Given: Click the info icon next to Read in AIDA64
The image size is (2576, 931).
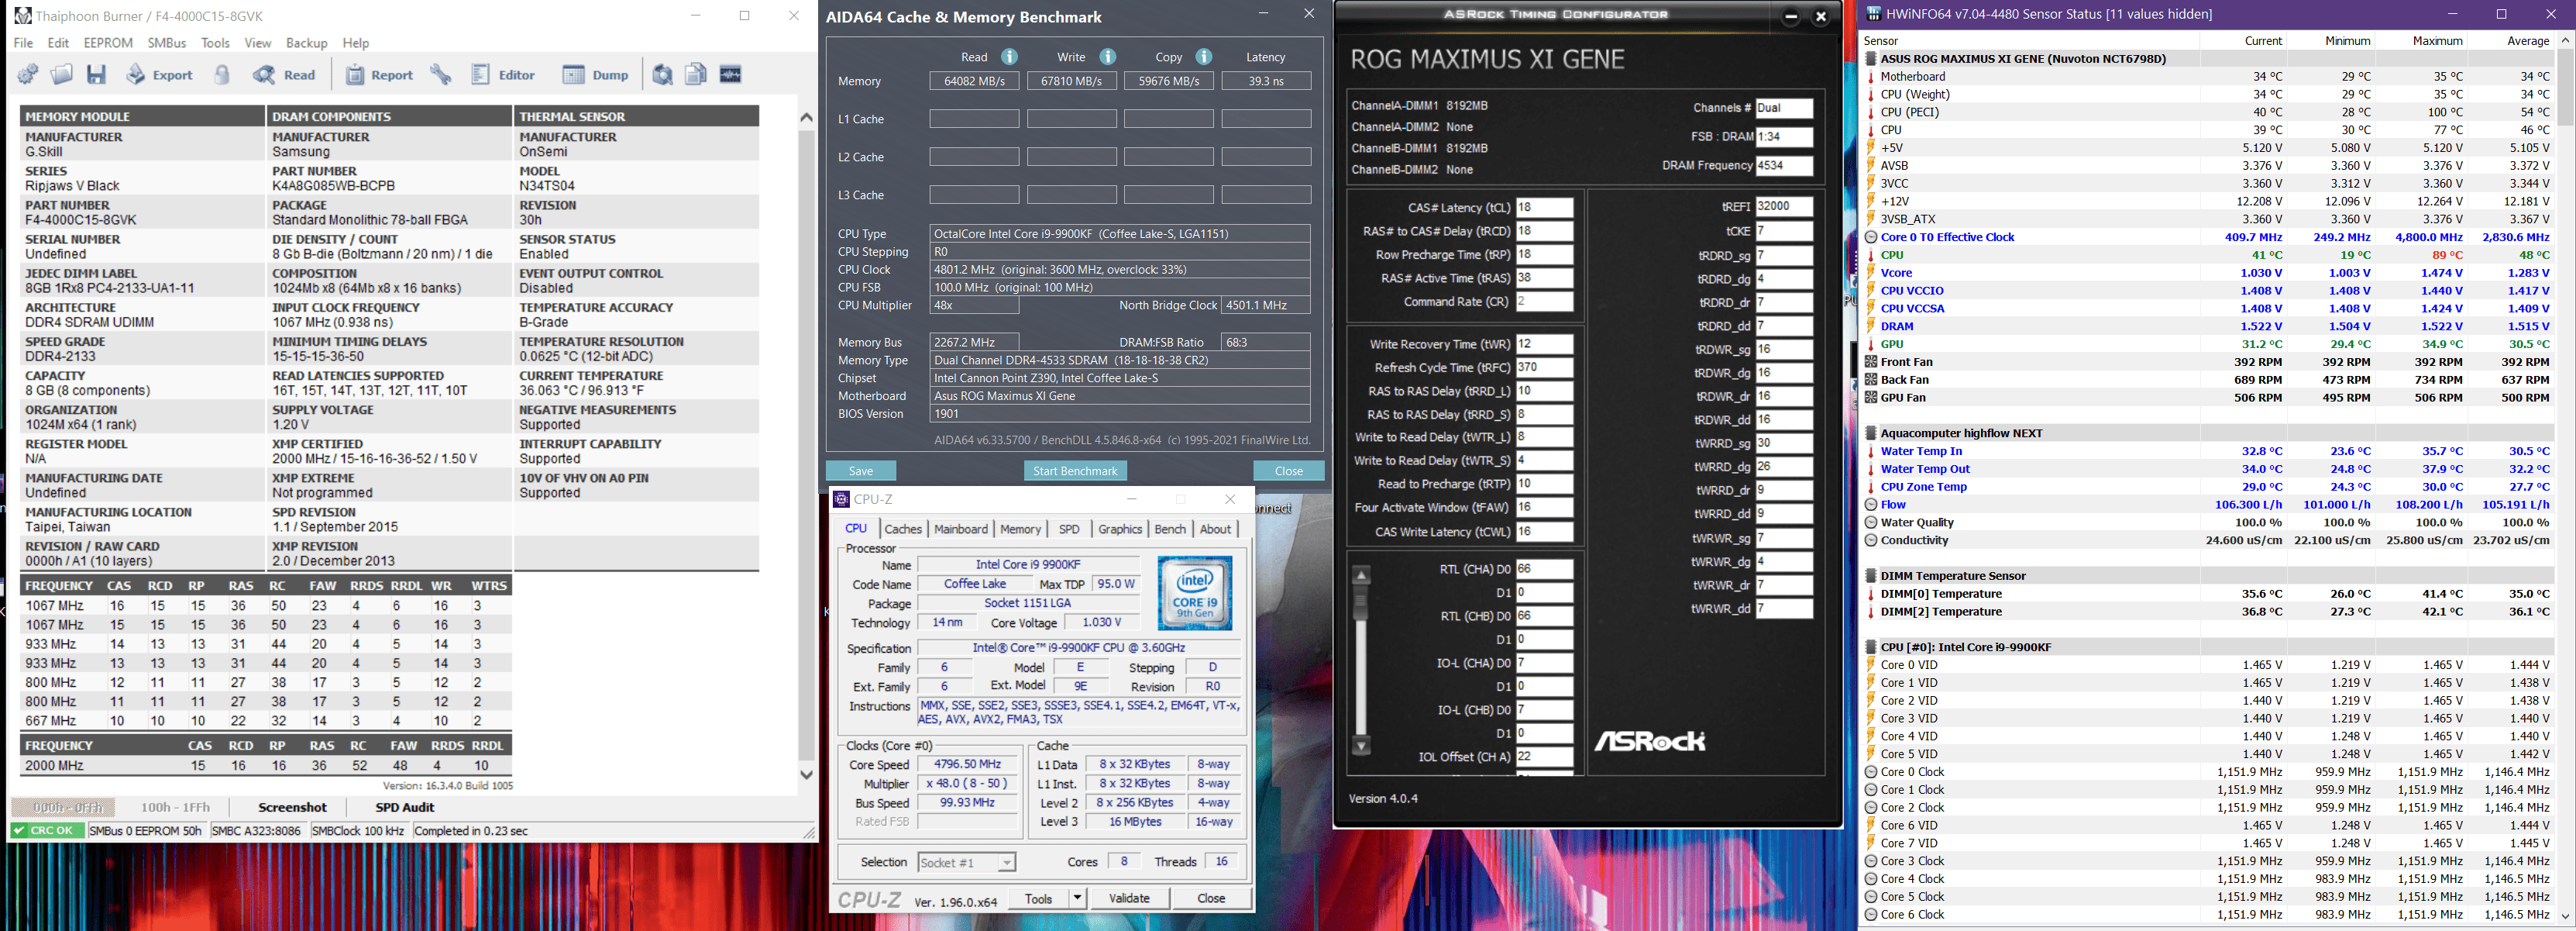Looking at the screenshot, I should coord(1010,57).
